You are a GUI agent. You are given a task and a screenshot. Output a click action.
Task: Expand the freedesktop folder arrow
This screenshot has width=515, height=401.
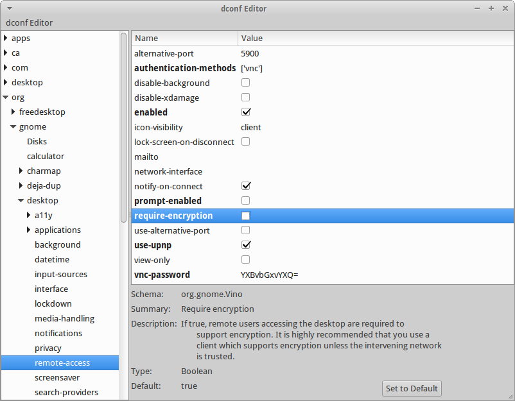point(13,112)
